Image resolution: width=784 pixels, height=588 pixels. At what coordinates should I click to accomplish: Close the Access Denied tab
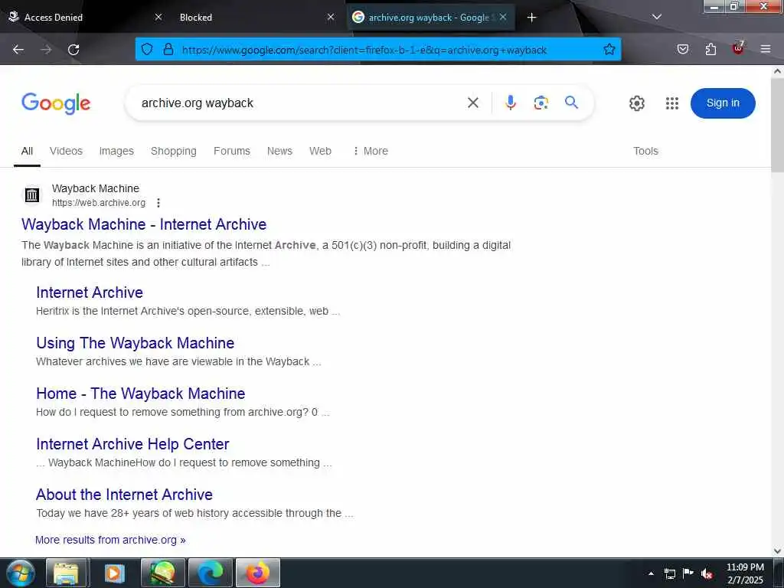[158, 17]
